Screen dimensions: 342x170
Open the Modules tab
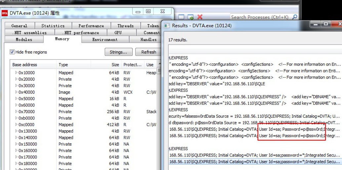tap(24, 39)
